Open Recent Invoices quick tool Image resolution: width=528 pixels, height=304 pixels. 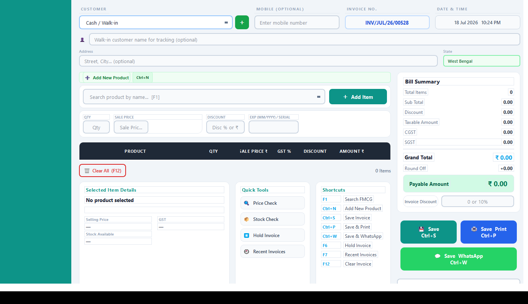click(x=272, y=251)
